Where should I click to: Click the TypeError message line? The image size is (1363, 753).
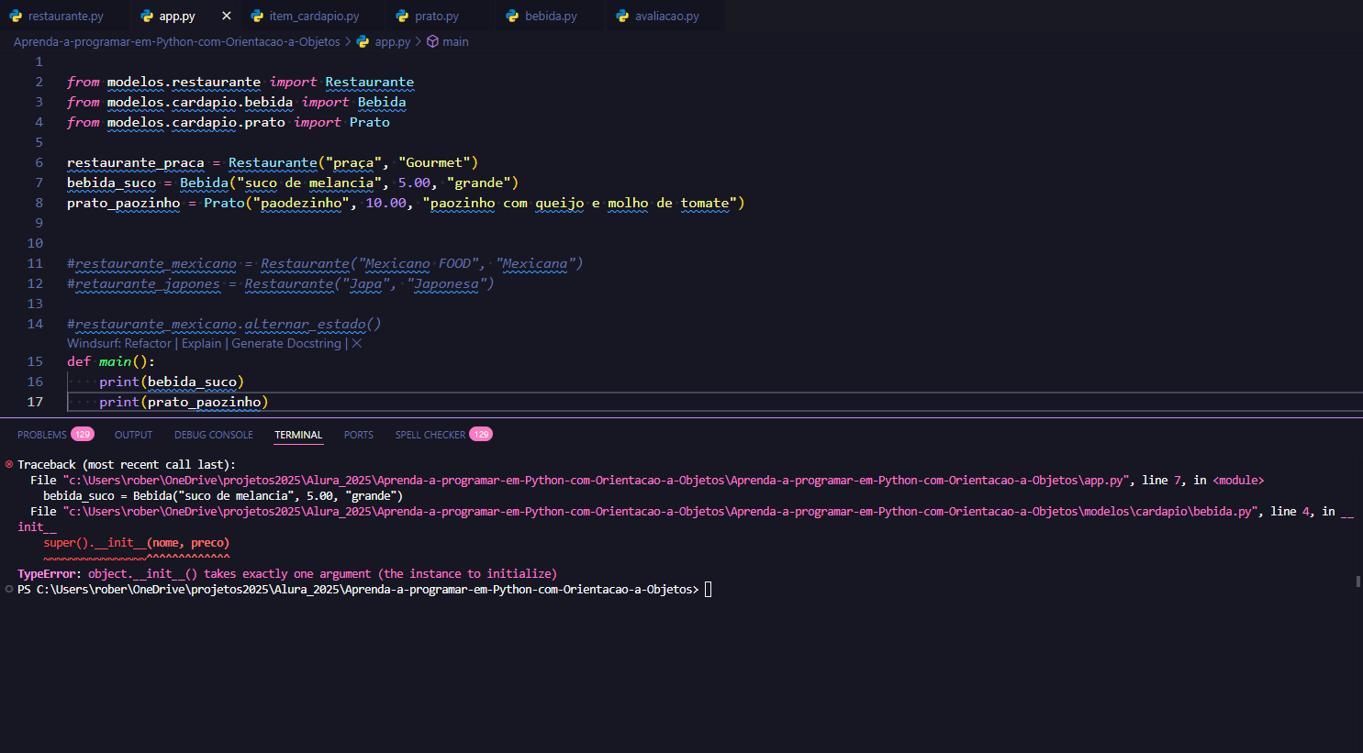tap(287, 573)
